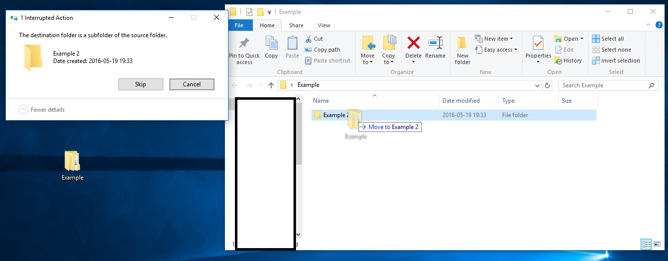Click the Skip button in dialog
The width and height of the screenshot is (668, 261).
(141, 84)
